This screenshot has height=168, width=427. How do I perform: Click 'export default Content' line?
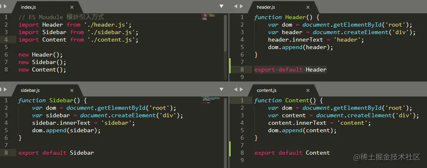click(292, 153)
